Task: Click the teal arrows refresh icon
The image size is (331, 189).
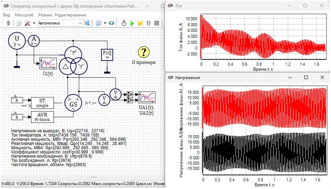Action: [112, 23]
